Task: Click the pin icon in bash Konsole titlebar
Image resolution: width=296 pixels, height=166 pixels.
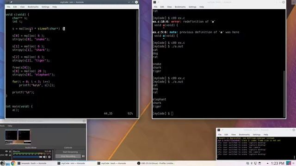Action: (x=158, y=2)
